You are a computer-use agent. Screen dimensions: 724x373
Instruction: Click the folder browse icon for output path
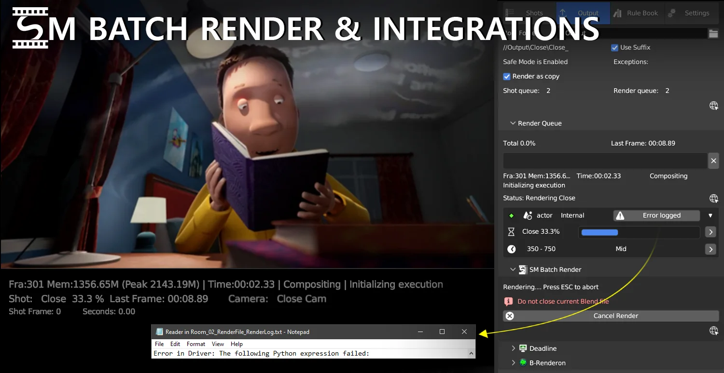(x=713, y=33)
